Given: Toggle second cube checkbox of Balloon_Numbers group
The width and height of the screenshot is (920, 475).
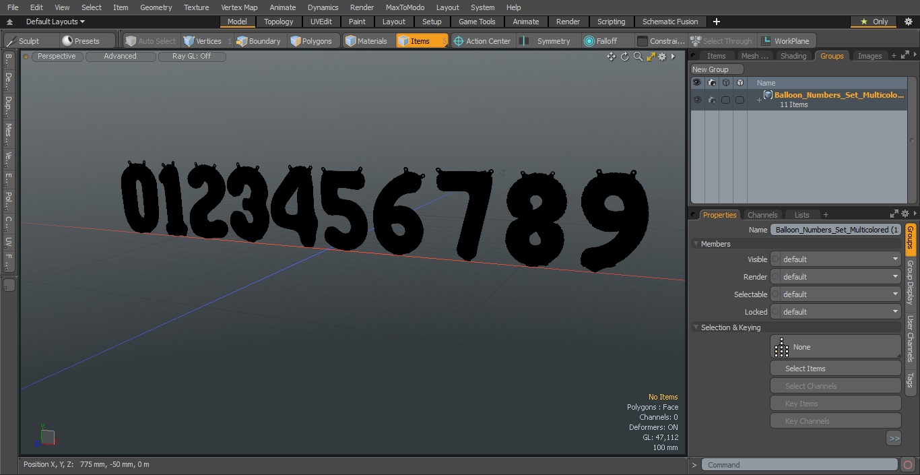Looking at the screenshot, I should pos(740,100).
